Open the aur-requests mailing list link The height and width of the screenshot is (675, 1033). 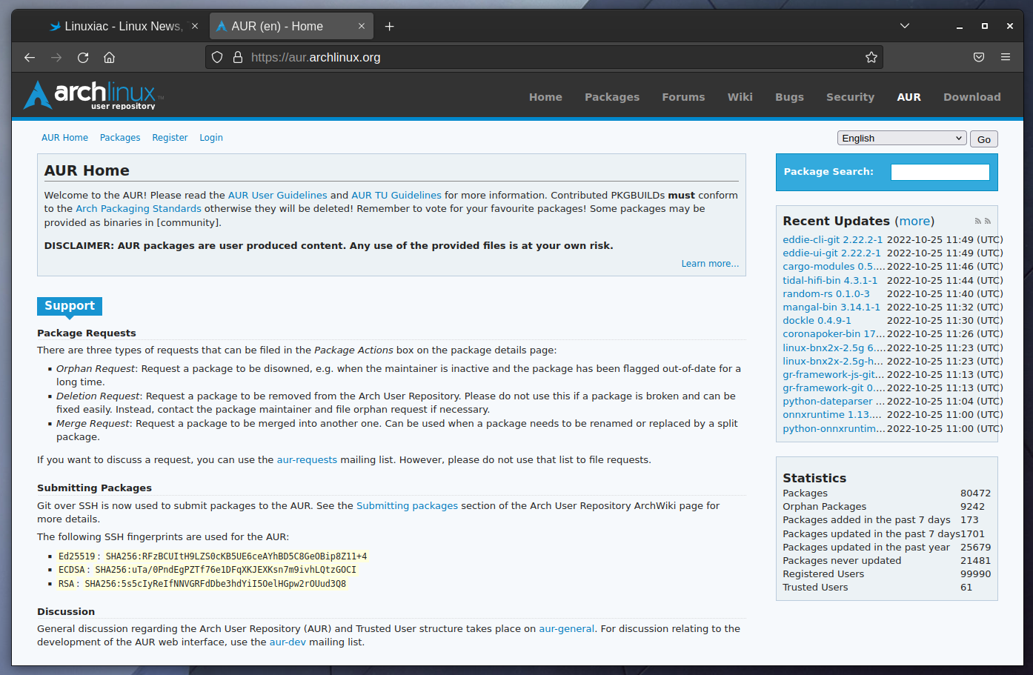[x=307, y=460]
